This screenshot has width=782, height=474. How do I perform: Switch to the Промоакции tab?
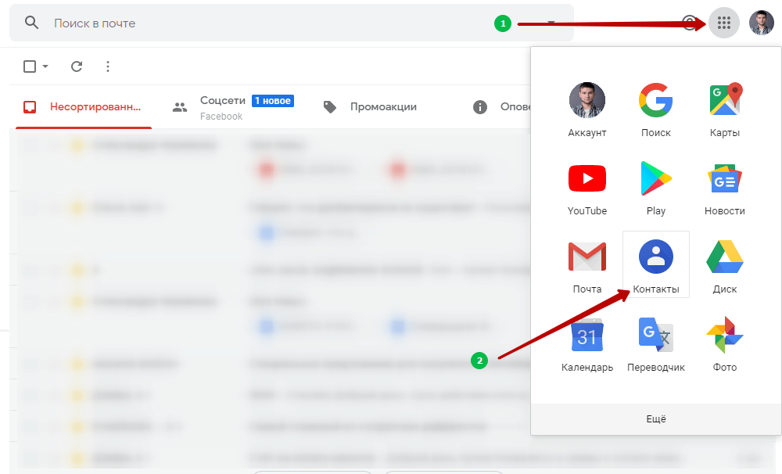tap(370, 107)
